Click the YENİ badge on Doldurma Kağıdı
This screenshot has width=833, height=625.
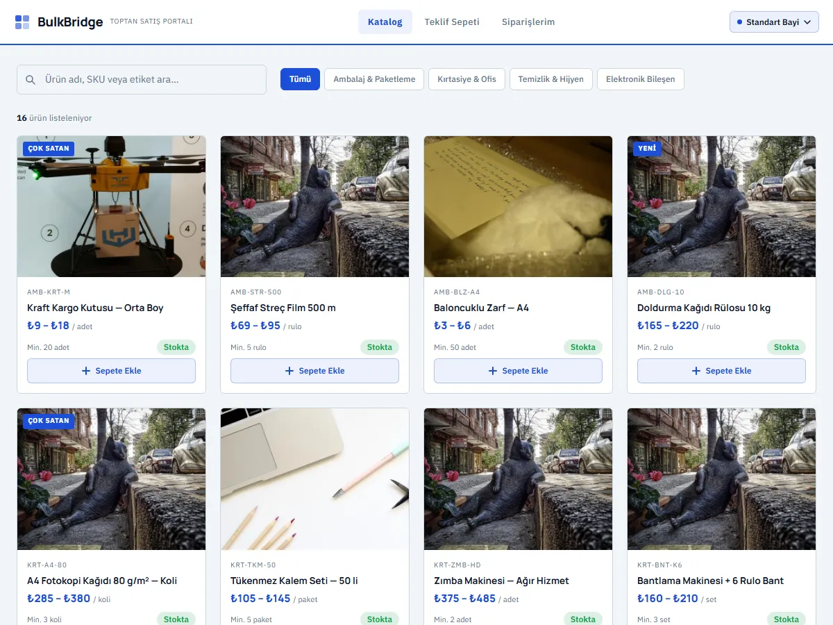(647, 149)
